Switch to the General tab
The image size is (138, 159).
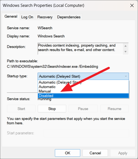[11, 17]
